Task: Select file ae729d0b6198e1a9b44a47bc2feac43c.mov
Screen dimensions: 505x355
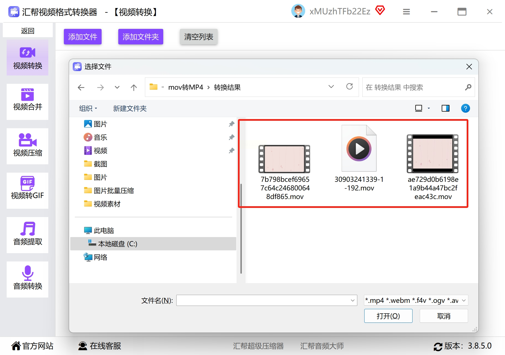Action: (433, 167)
